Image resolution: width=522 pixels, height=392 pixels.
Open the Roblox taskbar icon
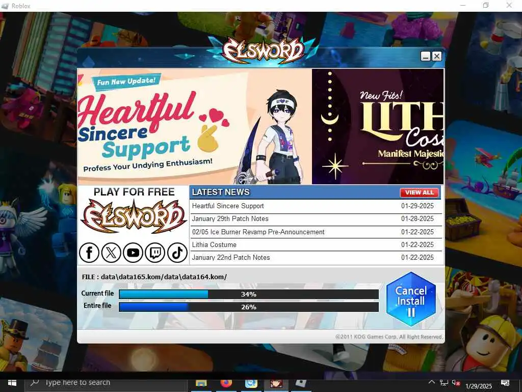coord(301,384)
